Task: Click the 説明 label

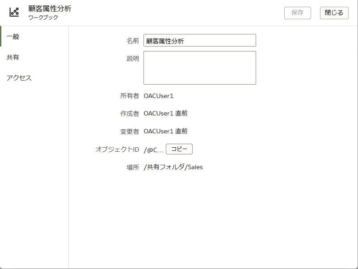Action: tap(133, 59)
